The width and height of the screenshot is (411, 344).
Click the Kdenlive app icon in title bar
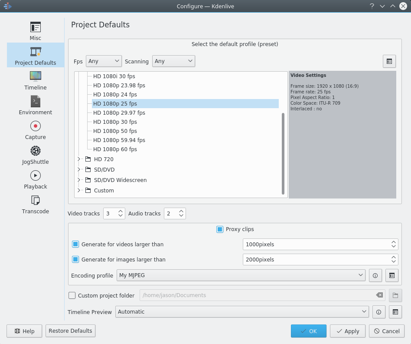8,6
